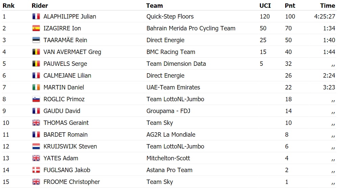
Task: Sort by the UCI column header
Action: pos(265,6)
